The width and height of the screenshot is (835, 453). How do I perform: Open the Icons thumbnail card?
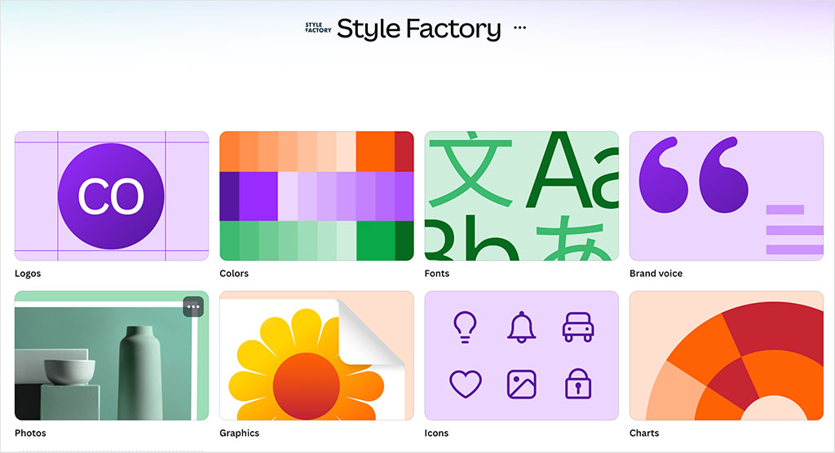(522, 355)
